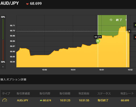Screen dimensions: 136x107
Task: Click the ステータス column header
Action: coord(104,93)
